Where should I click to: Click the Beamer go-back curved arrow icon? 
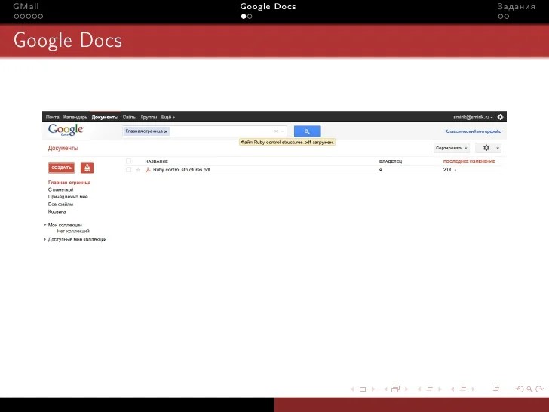coord(520,389)
